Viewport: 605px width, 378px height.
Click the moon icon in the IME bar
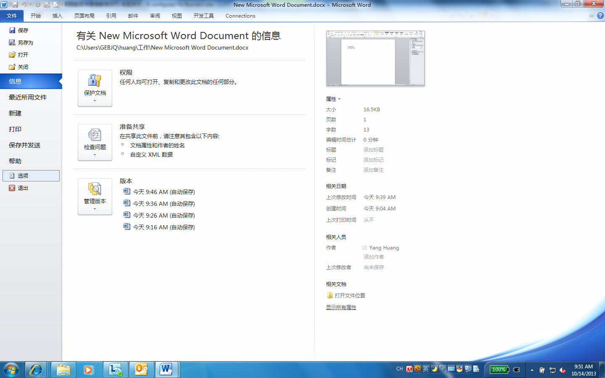pos(434,369)
